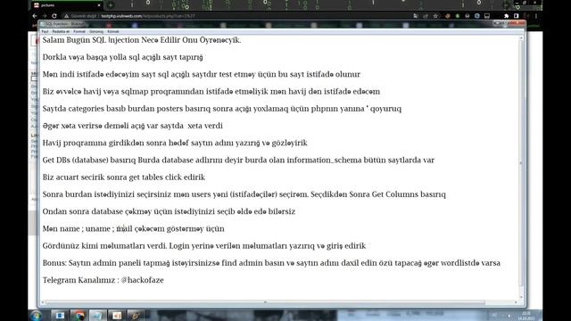Viewport: 571px width, 321px height.
Task: Go forward in the browser
Action: 45,16
